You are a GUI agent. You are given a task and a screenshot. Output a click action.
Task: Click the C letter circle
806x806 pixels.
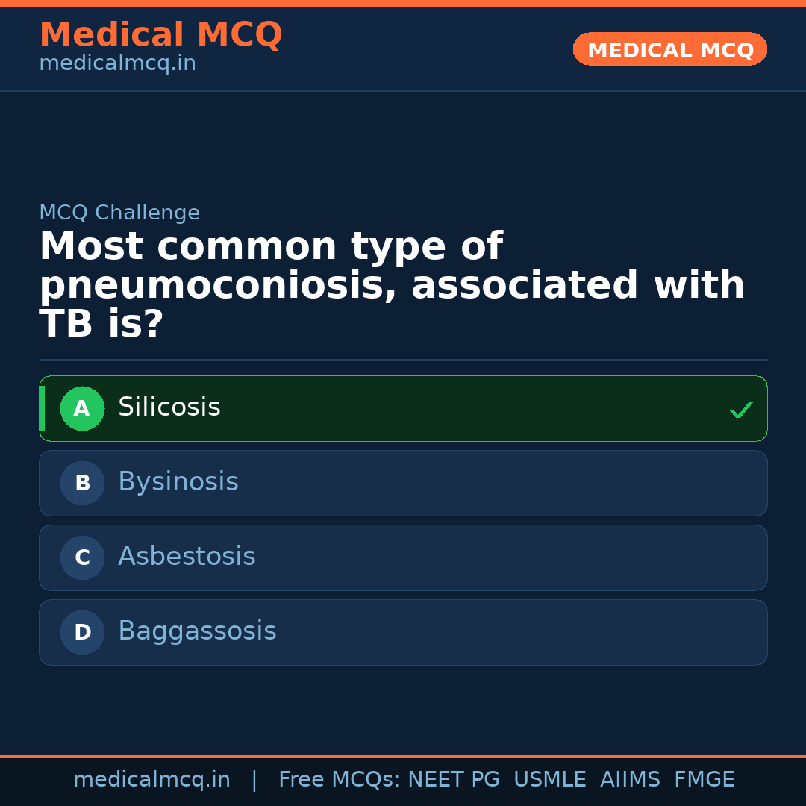(82, 558)
